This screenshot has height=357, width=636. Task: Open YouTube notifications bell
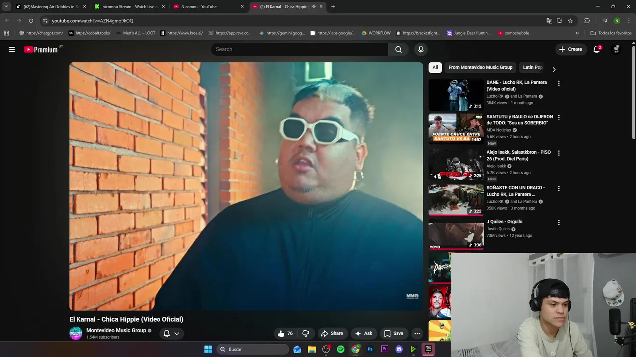pyautogui.click(x=597, y=49)
